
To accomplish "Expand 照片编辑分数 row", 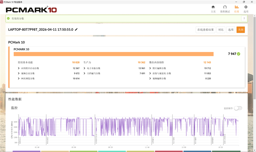I will click(x=150, y=68).
